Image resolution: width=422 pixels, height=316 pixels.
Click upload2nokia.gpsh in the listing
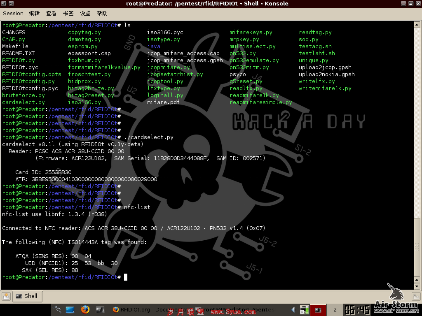pyautogui.click(x=327, y=74)
